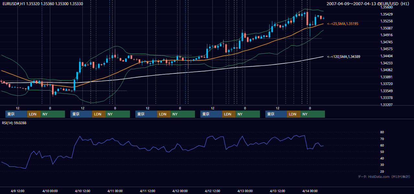Click RSI level label 30
This screenshot has height=194, width=414.
point(382,165)
